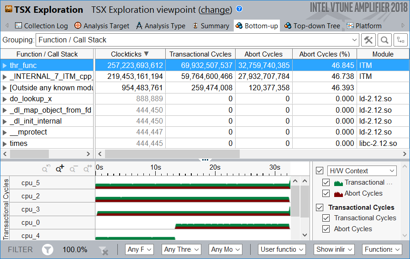The height and width of the screenshot is (259, 410).
Task: Uncheck the bottom Abort Cycles checkbox
Action: click(326, 229)
